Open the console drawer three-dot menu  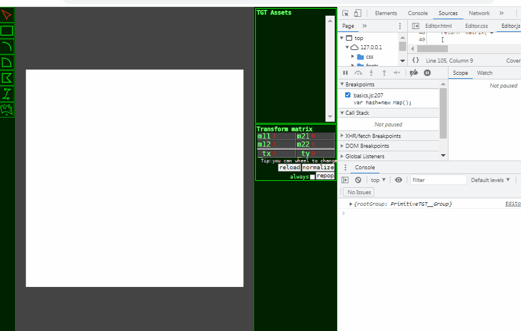pos(345,168)
